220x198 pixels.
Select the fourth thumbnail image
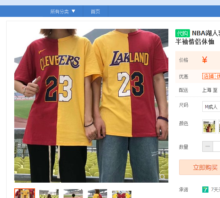tap(97, 193)
